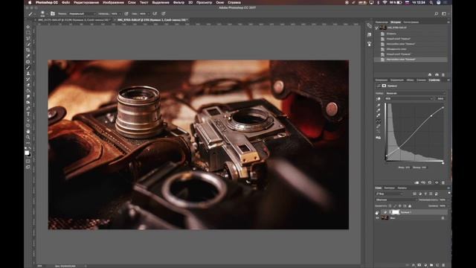Toggle background layer visibility eye

[x=377, y=218]
